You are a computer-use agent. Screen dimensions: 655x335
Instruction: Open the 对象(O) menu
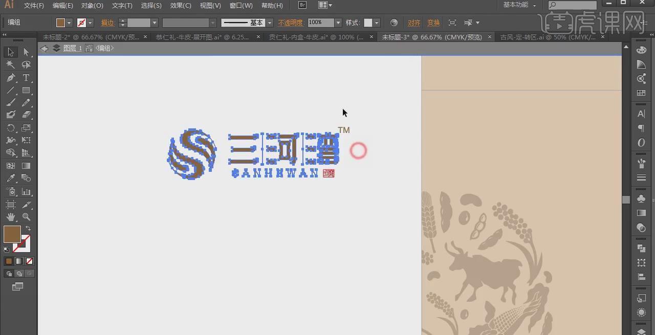coord(92,6)
